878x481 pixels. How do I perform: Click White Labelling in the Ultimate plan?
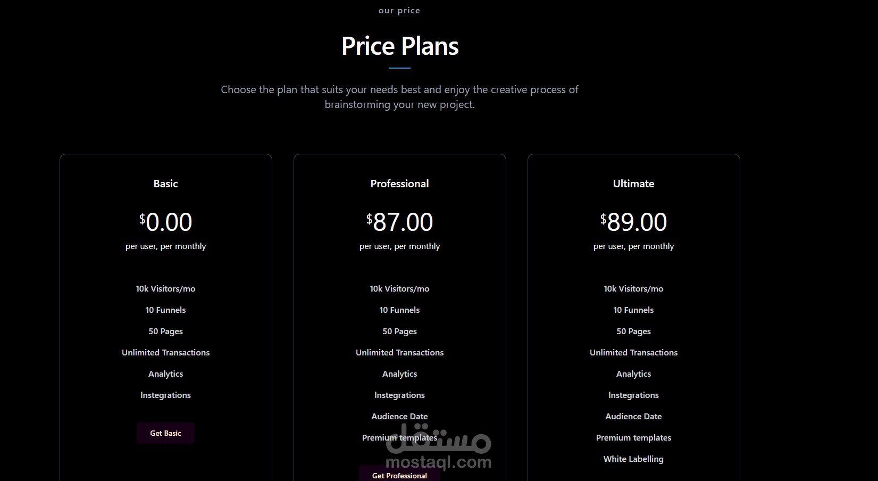(633, 459)
